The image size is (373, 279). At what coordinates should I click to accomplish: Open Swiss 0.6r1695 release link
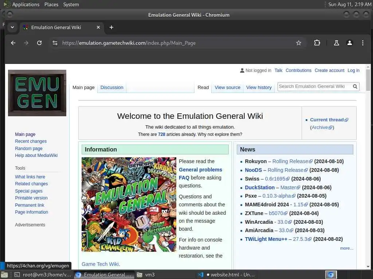click(277, 179)
